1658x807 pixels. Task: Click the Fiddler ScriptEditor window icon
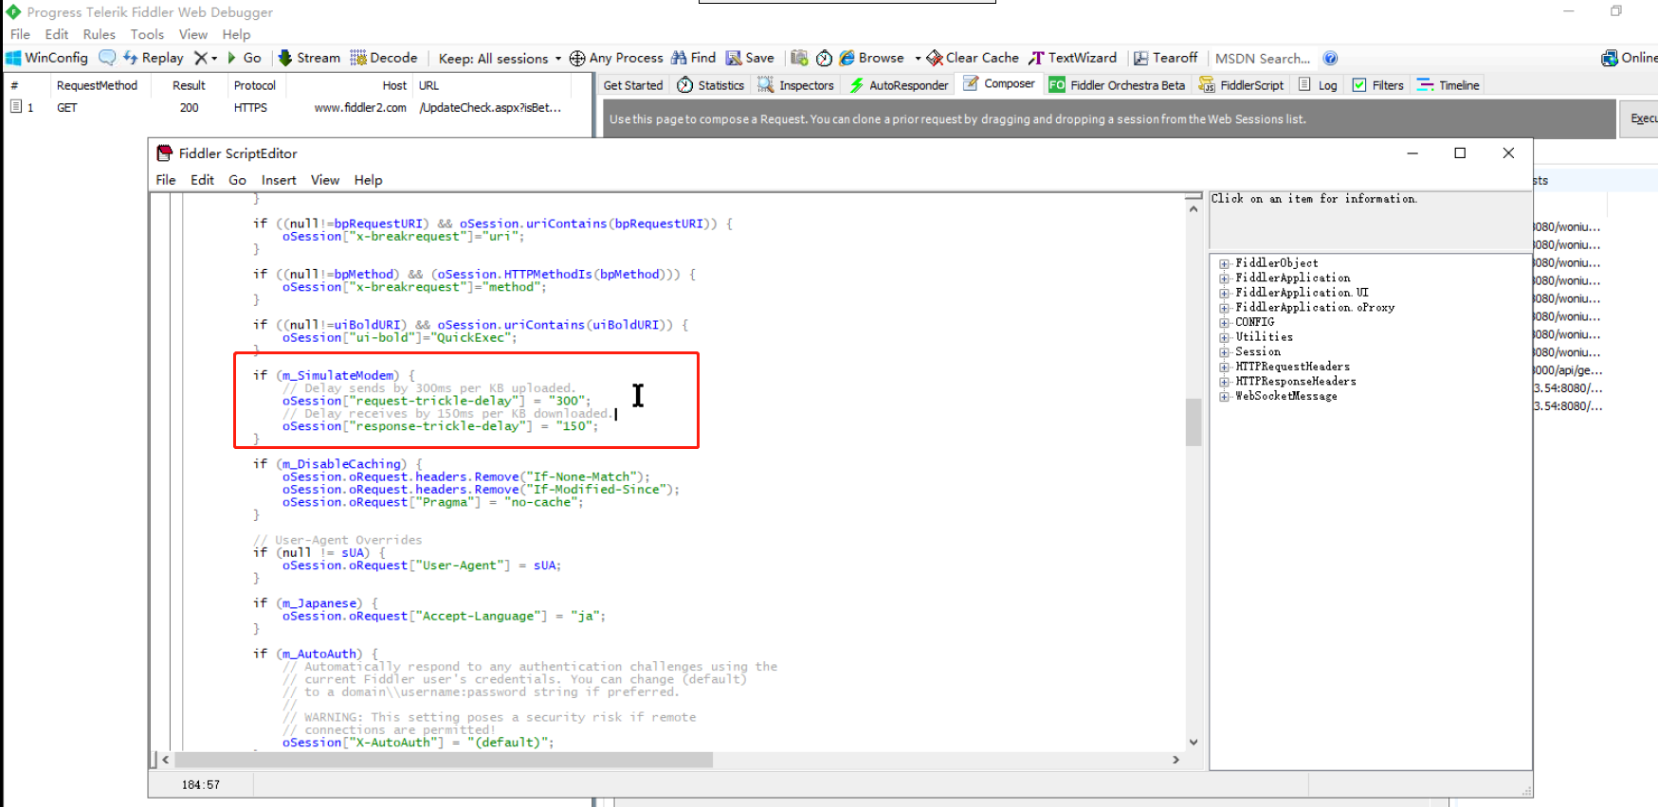pyautogui.click(x=164, y=153)
